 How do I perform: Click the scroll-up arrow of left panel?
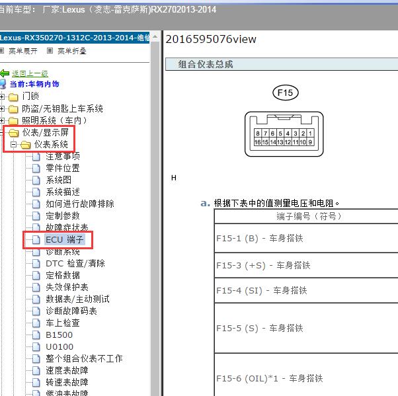pos(155,38)
